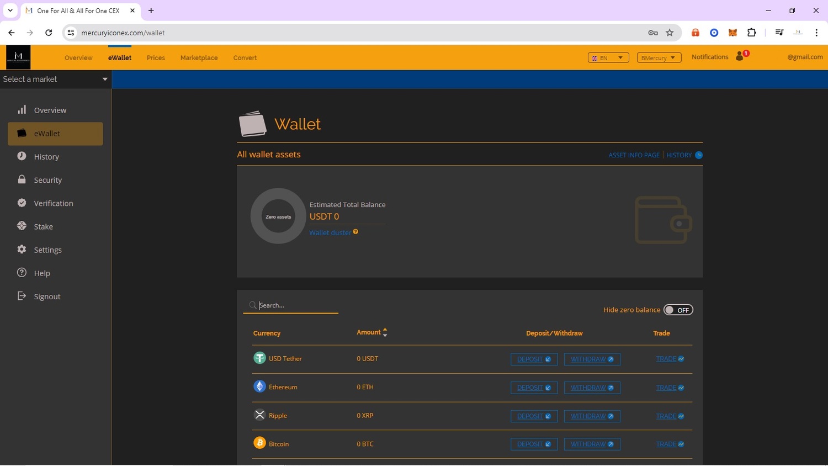This screenshot has height=466, width=828.
Task: Click the blue History clock icon
Action: 699,155
